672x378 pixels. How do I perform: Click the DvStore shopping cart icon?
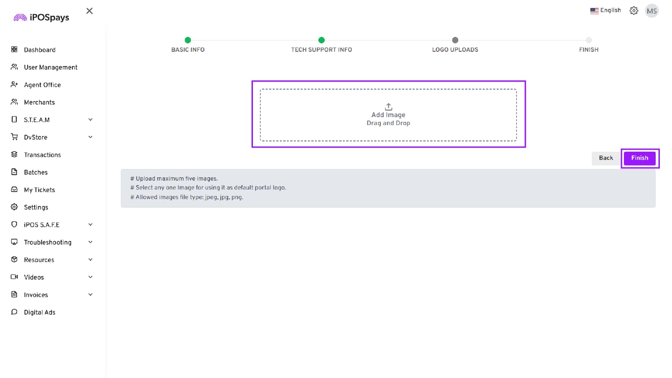[14, 137]
